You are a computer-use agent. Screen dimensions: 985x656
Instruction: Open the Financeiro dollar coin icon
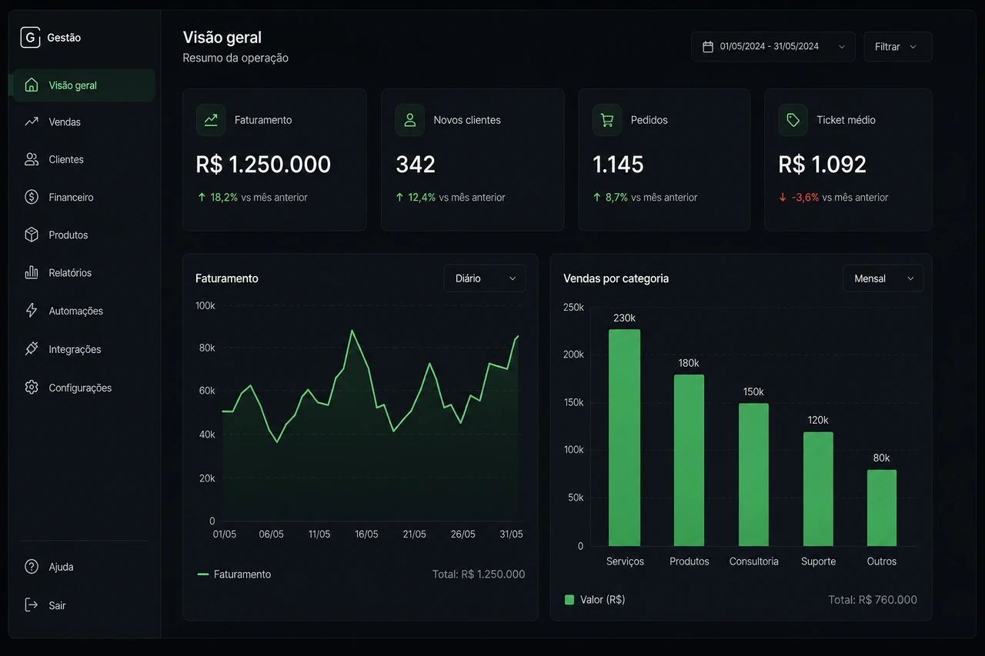[32, 197]
